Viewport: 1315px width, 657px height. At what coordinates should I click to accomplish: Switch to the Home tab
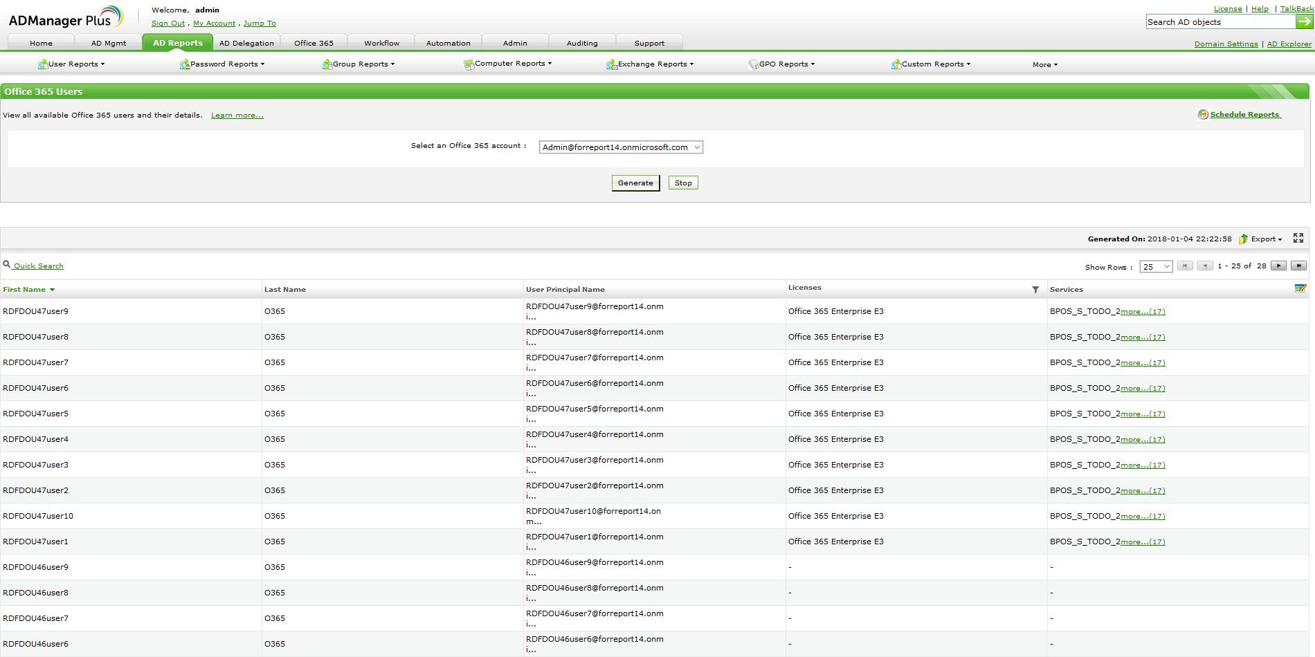pos(41,43)
